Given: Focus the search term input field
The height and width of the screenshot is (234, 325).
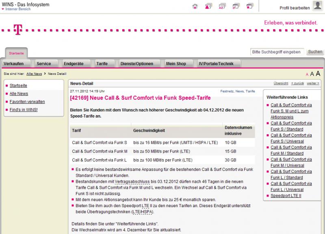Looking at the screenshot, I should tap(277, 52).
